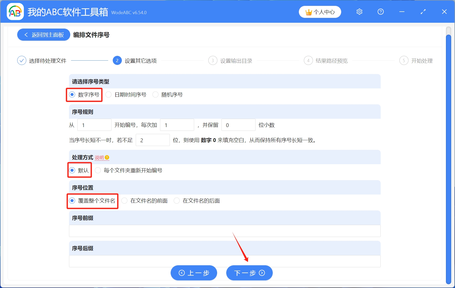Screen dimensions: 455x288
Task: Click inside the 序号前缀 input field
Action: pyautogui.click(x=224, y=231)
